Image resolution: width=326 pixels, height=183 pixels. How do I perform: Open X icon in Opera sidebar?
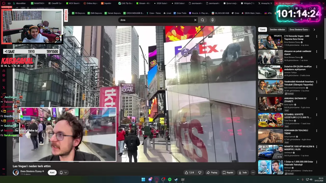point(4,87)
